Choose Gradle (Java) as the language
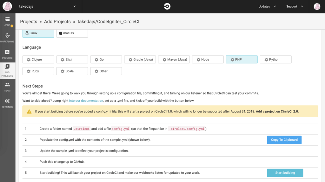This screenshot has width=325, height=182. (x=140, y=59)
